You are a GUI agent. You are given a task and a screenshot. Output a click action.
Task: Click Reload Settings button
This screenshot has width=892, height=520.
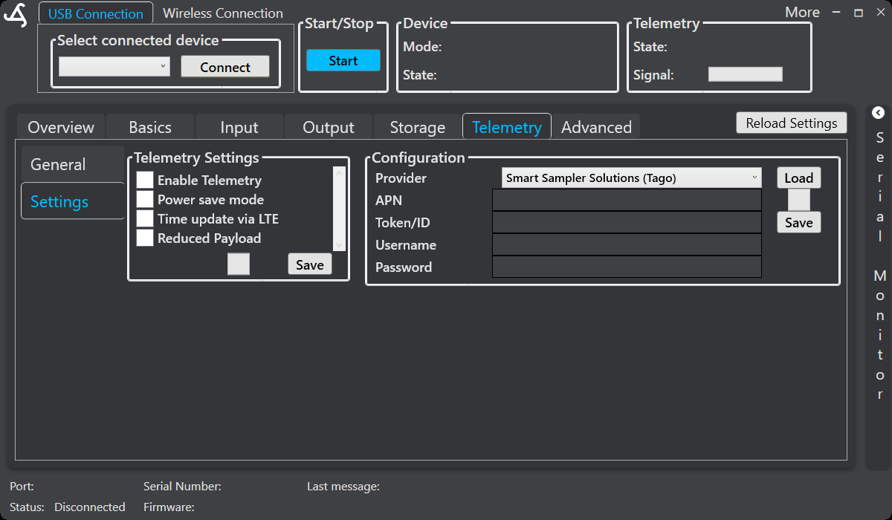coord(792,123)
